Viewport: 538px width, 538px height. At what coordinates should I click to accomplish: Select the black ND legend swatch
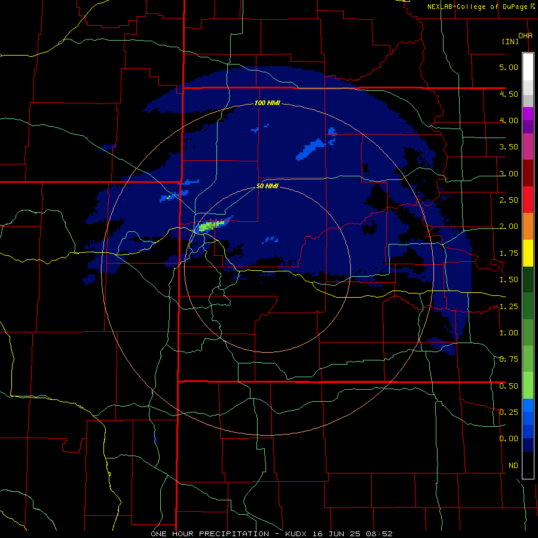click(528, 465)
